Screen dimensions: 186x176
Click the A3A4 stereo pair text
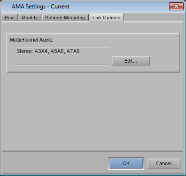pyautogui.click(x=41, y=51)
